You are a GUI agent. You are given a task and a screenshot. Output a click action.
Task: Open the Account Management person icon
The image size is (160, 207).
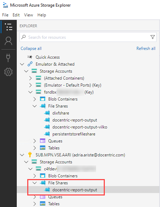8,41
